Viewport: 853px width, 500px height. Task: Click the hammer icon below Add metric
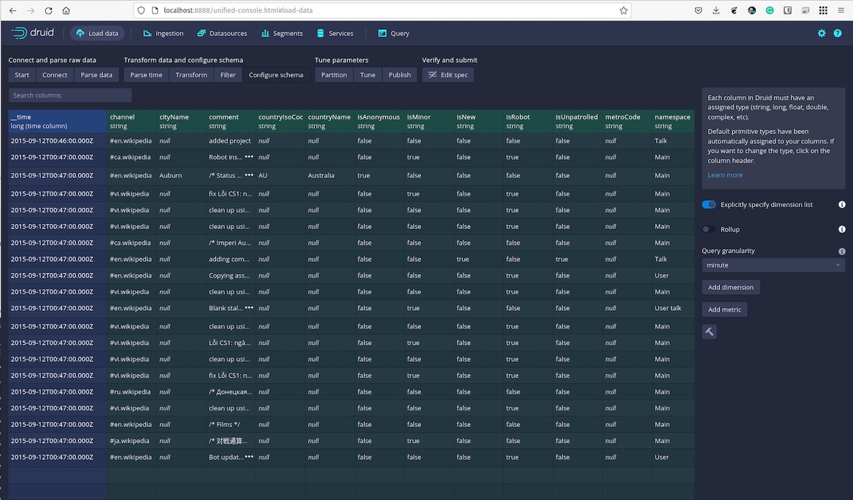pos(708,331)
